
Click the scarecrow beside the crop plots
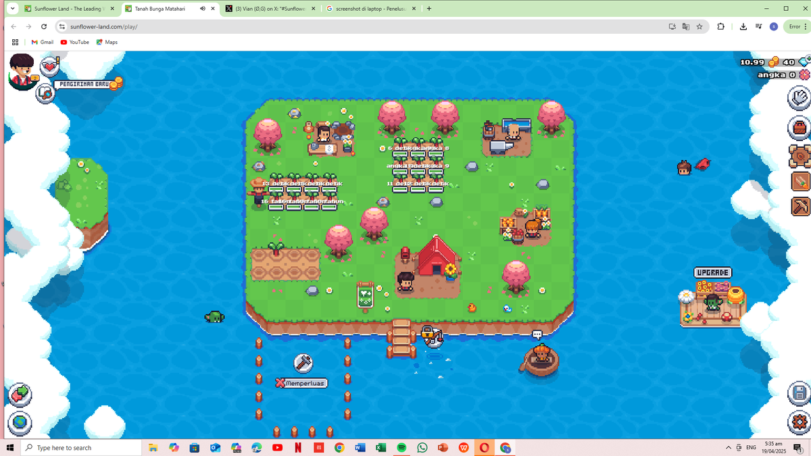click(x=258, y=193)
